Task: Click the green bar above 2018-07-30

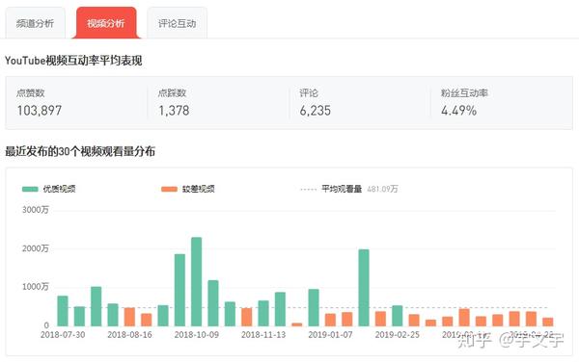Action: (63, 311)
